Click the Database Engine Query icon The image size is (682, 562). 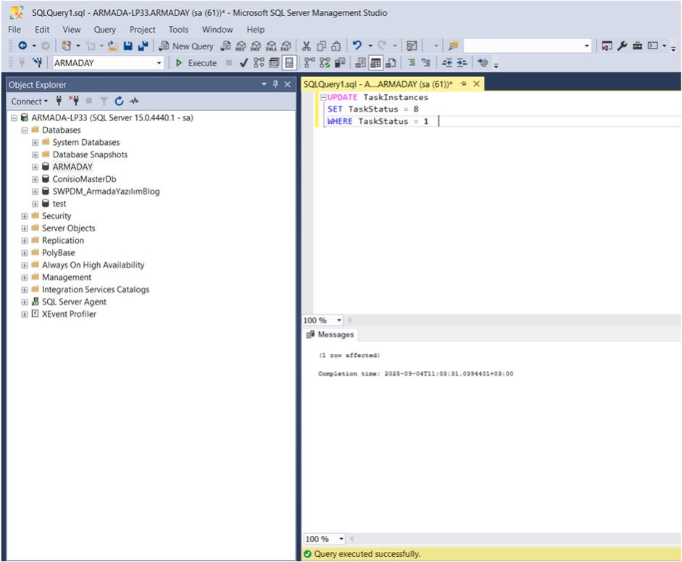(x=225, y=46)
